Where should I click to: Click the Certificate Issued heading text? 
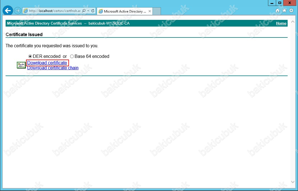click(x=24, y=34)
